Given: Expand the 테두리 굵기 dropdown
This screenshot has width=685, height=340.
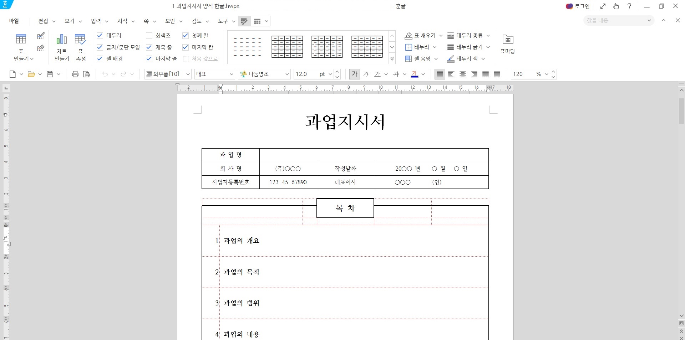Looking at the screenshot, I should 488,47.
